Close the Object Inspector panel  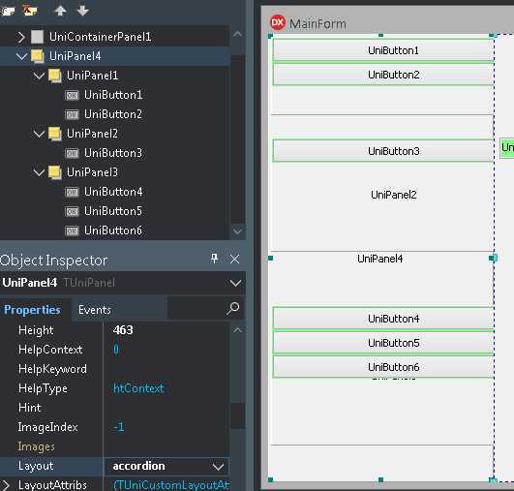[x=234, y=260]
